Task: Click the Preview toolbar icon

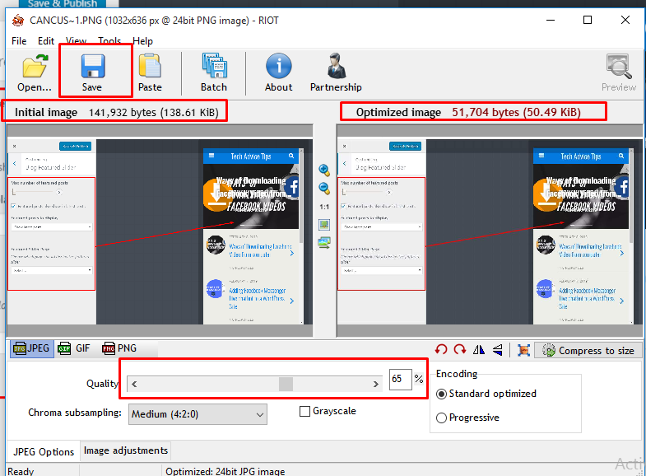Action: tap(618, 73)
